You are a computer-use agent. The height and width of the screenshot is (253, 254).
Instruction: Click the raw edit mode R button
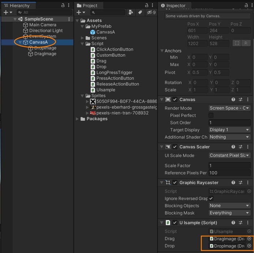coord(246,43)
